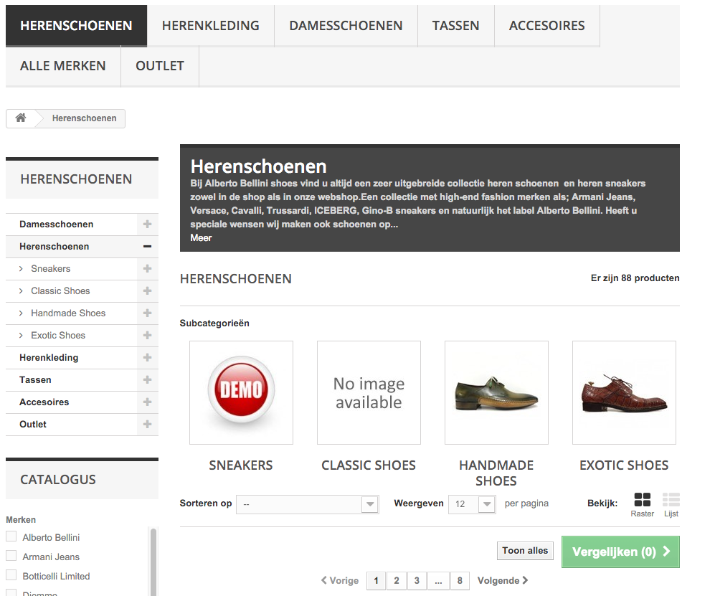Screen dimensions: 715x596
Task: Select current page 1 in pagination
Action: tap(376, 580)
